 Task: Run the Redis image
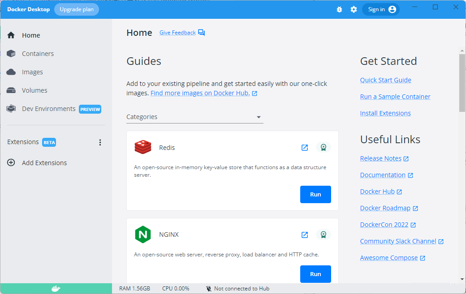[x=315, y=194]
